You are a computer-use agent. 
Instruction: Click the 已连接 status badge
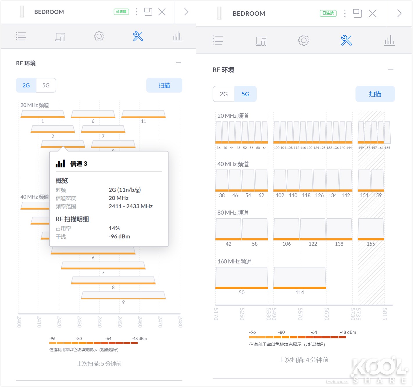pyautogui.click(x=121, y=12)
